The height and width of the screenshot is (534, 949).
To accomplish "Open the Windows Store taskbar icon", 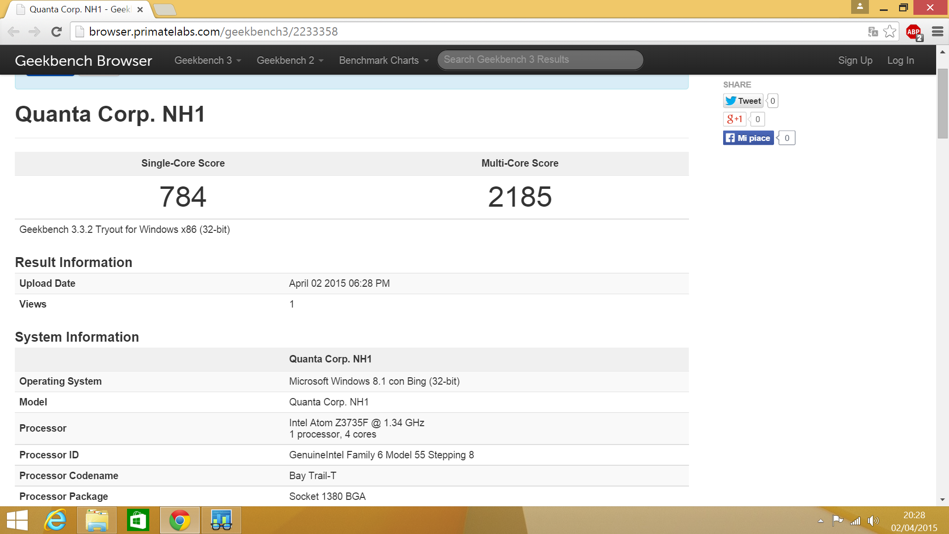I will [138, 520].
